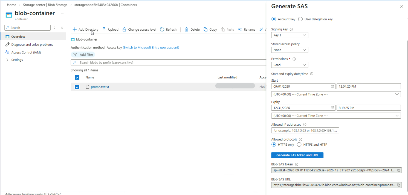The width and height of the screenshot is (408, 195).
Task: Click the Allowed IP addresses field
Action: click(x=305, y=130)
